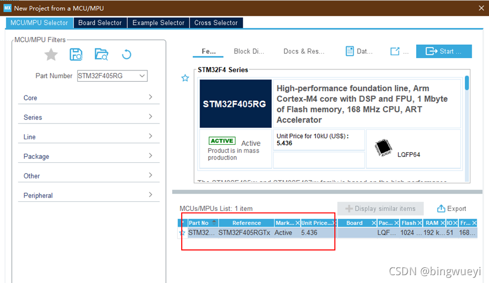Remove the Flash column using its X

[x=419, y=223]
